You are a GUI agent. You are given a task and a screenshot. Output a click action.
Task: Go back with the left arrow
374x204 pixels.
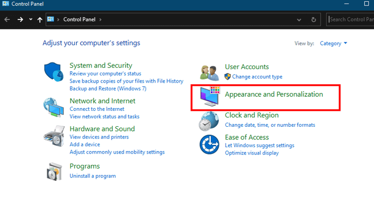(7, 20)
